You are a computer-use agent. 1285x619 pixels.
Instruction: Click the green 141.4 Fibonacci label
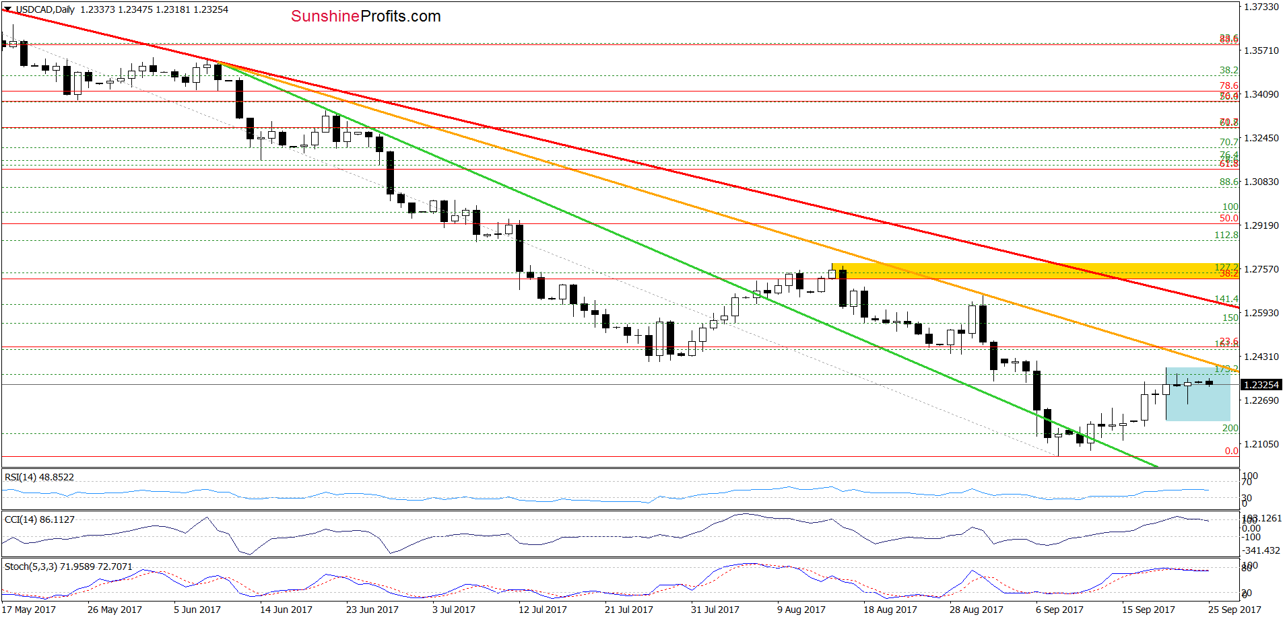[1226, 299]
